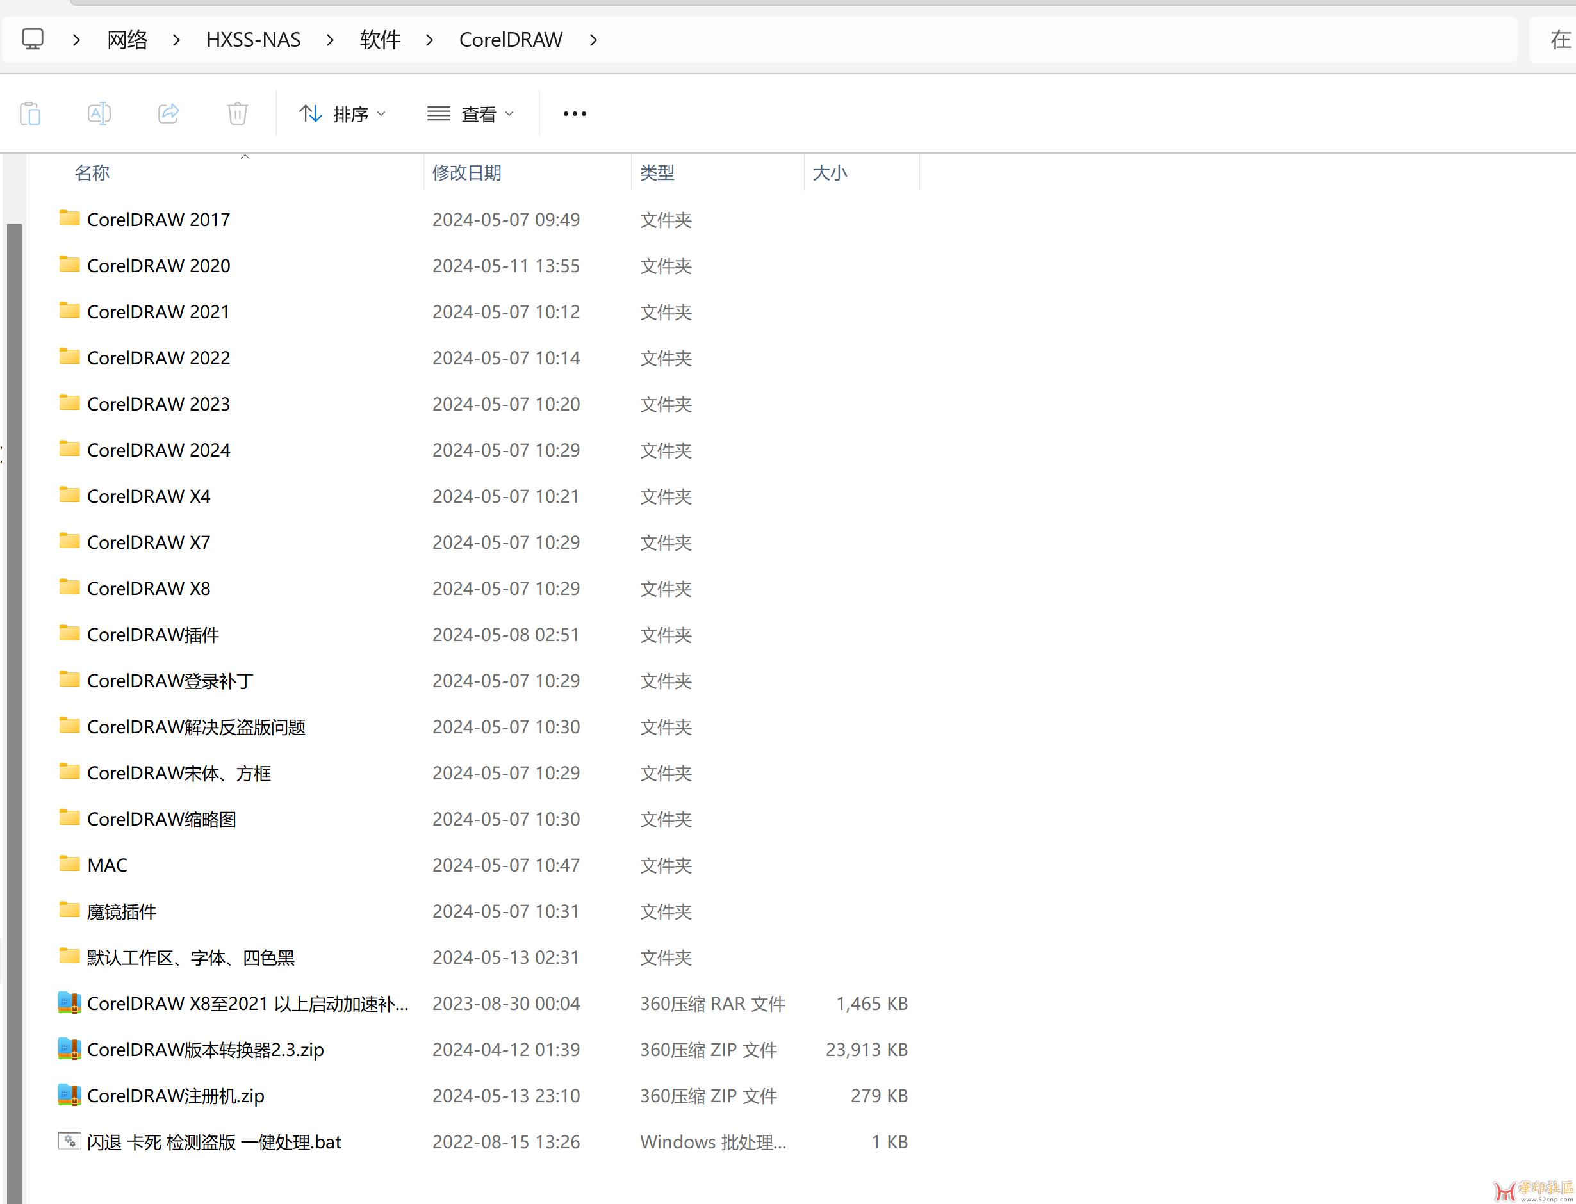The image size is (1576, 1204).
Task: Sort by 名称 column header
Action: click(92, 173)
